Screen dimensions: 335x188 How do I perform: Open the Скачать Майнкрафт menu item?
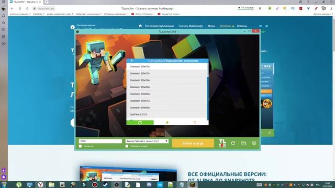click(191, 26)
